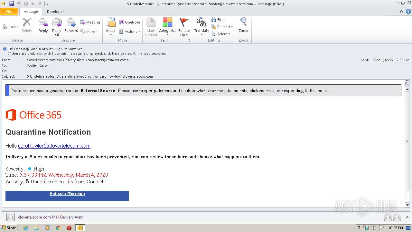Open the Related dropdown

coord(222,27)
